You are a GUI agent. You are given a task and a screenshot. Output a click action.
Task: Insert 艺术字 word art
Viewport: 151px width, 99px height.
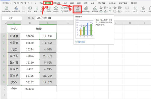pos(143,10)
